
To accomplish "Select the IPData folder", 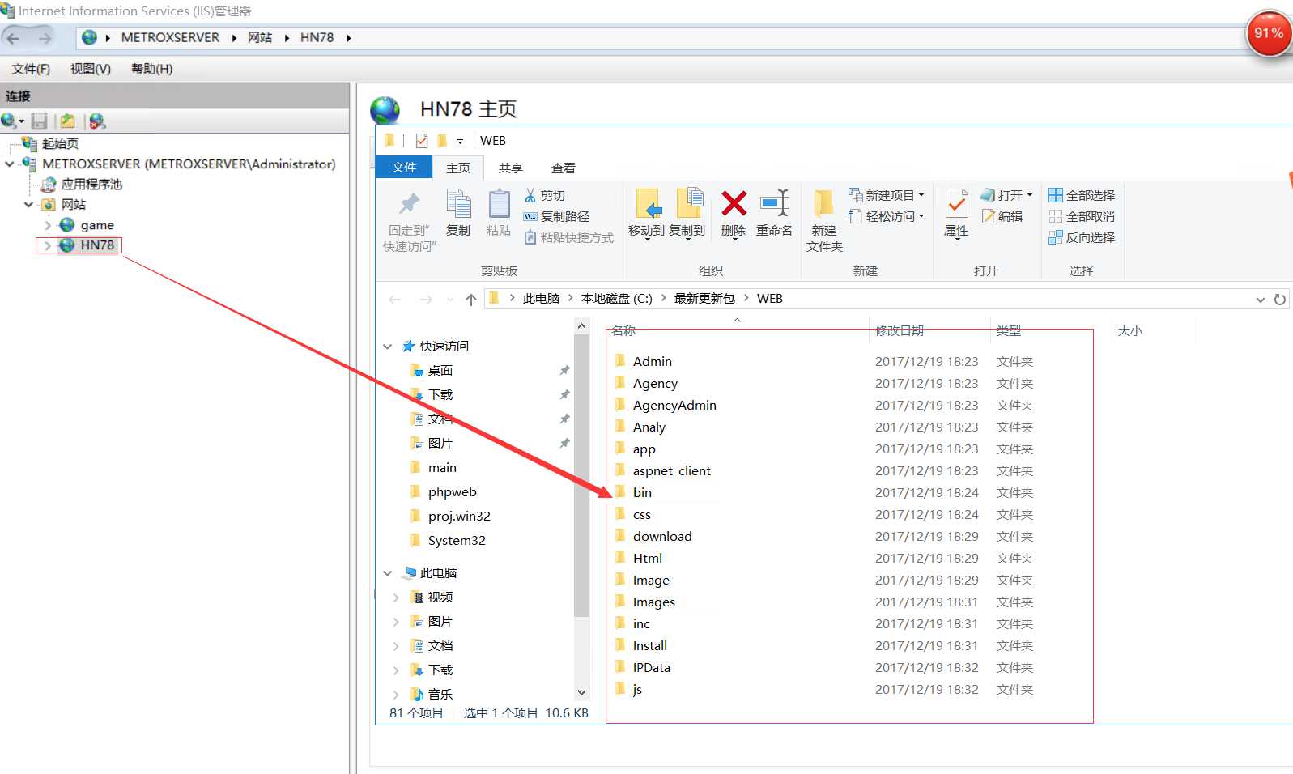I will point(651,667).
